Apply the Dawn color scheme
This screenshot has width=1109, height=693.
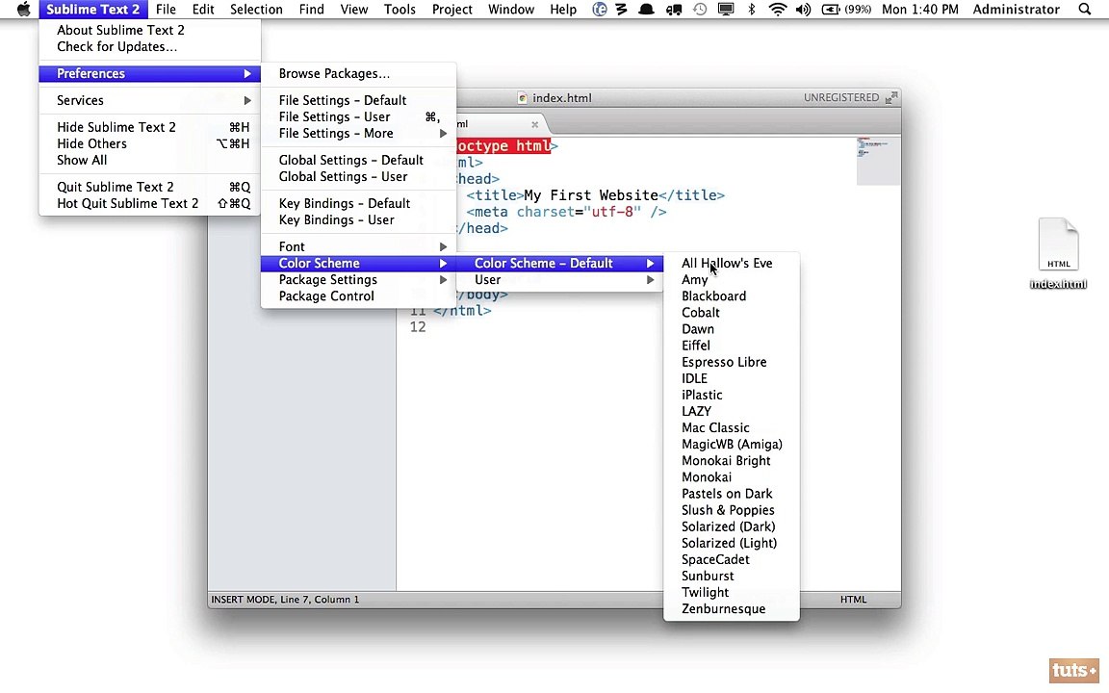point(732,329)
